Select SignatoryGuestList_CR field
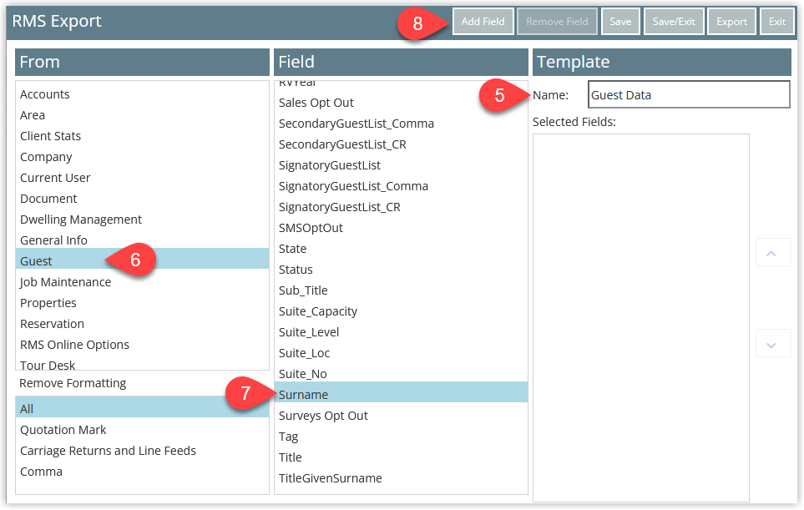Image resolution: width=804 pixels, height=510 pixels. pyautogui.click(x=401, y=207)
